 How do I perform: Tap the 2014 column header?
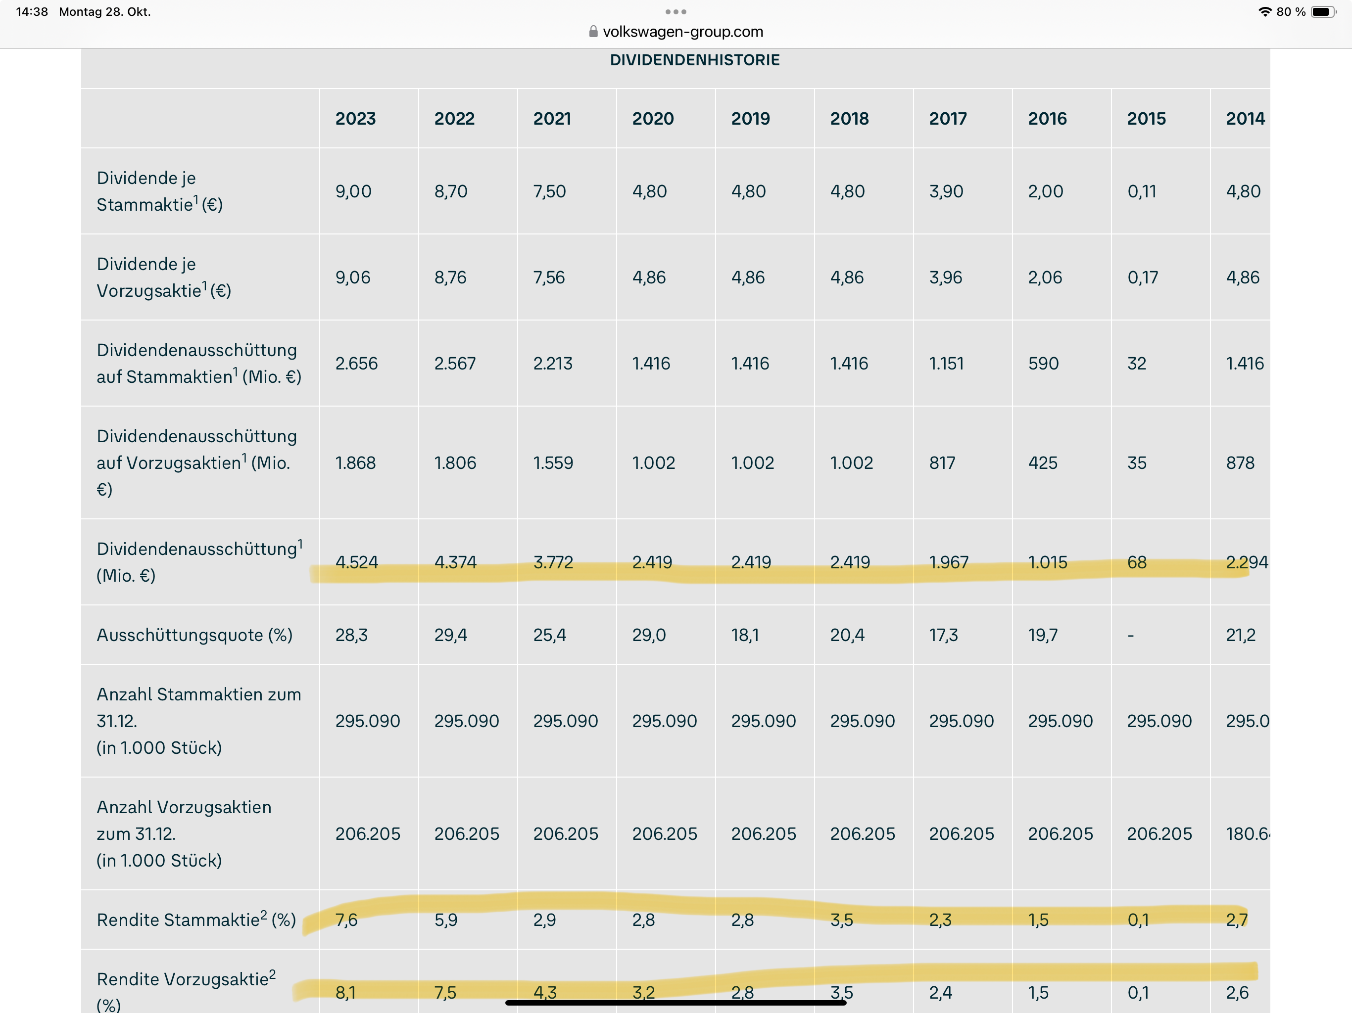[x=1245, y=119]
